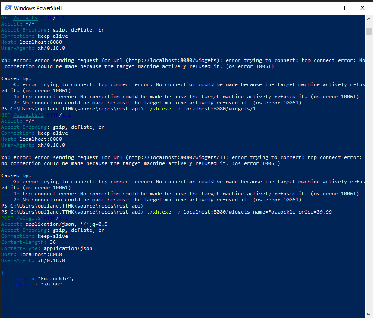Screen dimensions: 373x318
Task: Click the underlined /widgets/1 path in GET line
Action: click(x=29, y=115)
